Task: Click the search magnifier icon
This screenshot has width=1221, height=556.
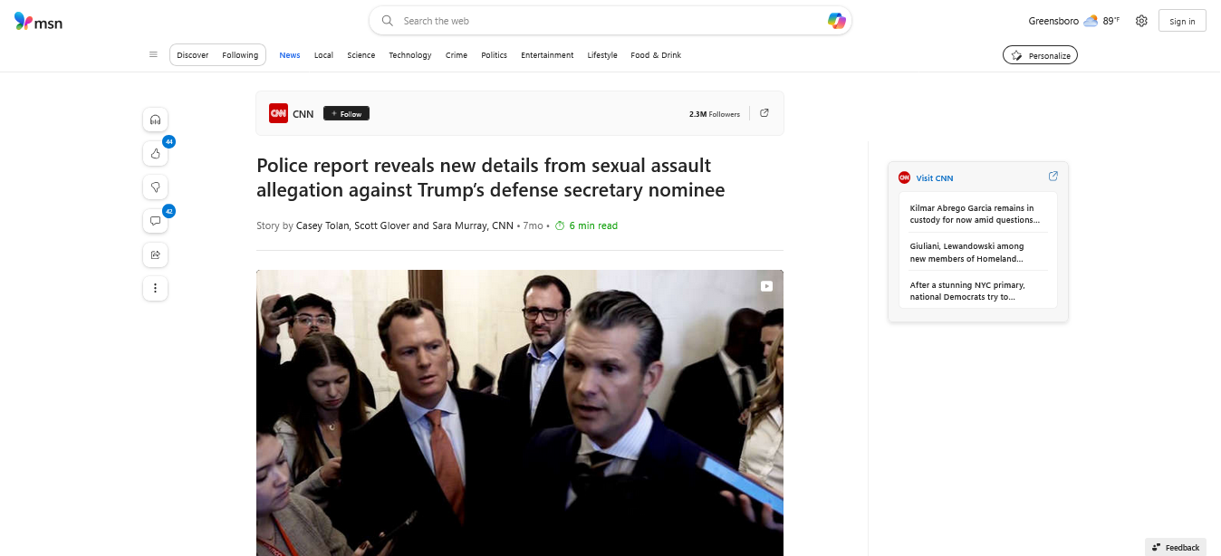Action: pyautogui.click(x=388, y=21)
